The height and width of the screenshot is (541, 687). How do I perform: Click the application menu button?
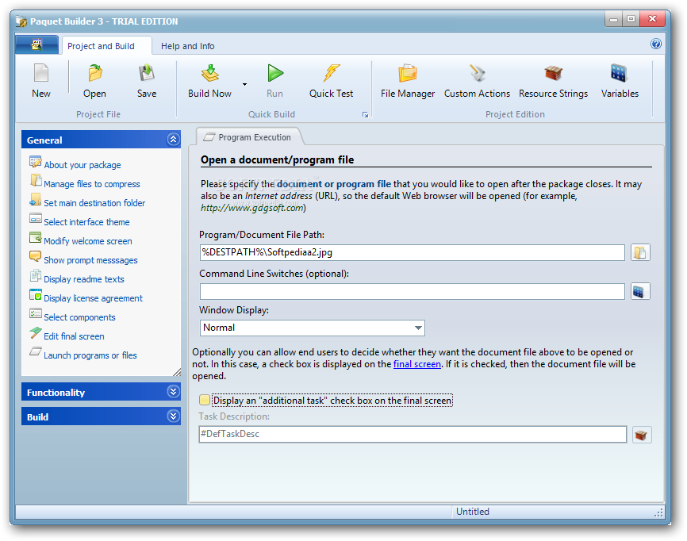coord(36,44)
